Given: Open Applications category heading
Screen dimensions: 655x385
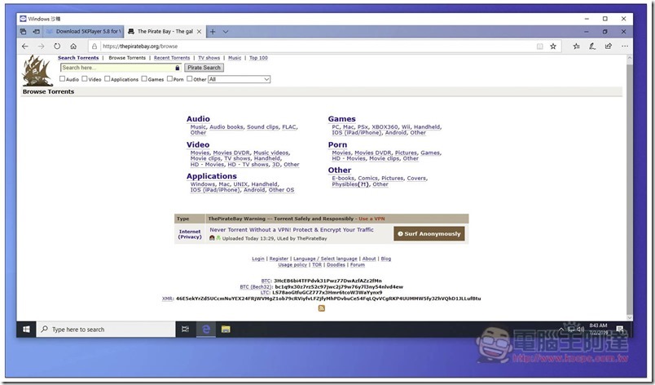Looking at the screenshot, I should coord(211,176).
